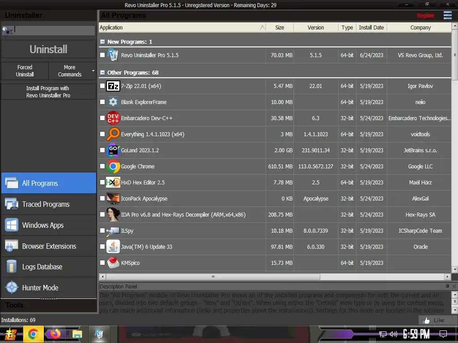The width and height of the screenshot is (458, 343).
Task: Sort by the Company column header
Action: pos(420,27)
